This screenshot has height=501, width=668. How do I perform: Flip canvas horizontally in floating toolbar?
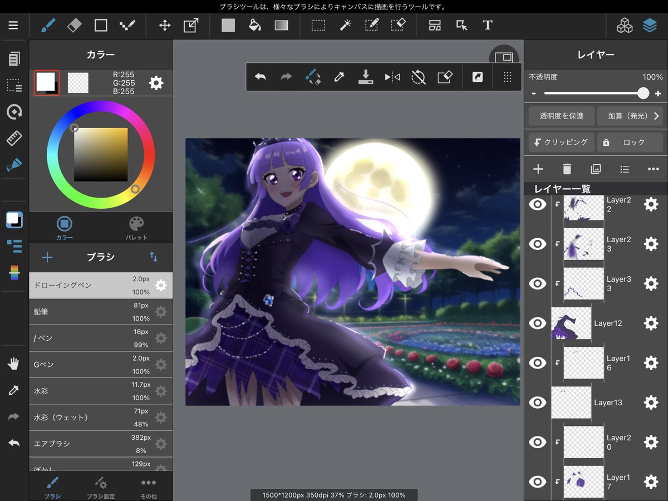[x=392, y=77]
